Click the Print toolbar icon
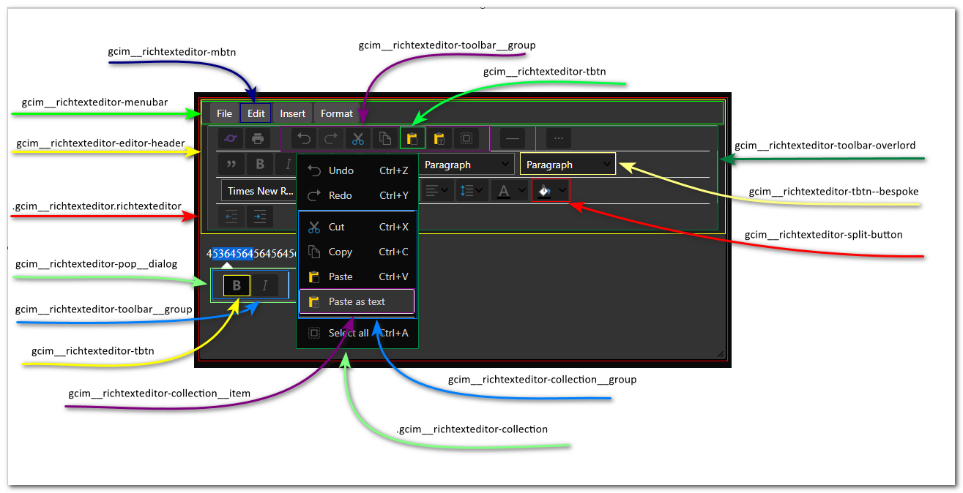The image size is (963, 493). [x=257, y=138]
